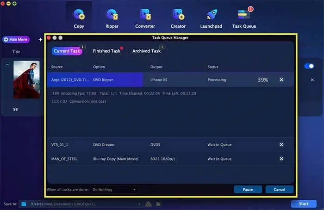Image resolution: width=324 pixels, height=210 pixels.
Task: Click the Encoding Fps: 77.88 text
Action: click(x=79, y=93)
